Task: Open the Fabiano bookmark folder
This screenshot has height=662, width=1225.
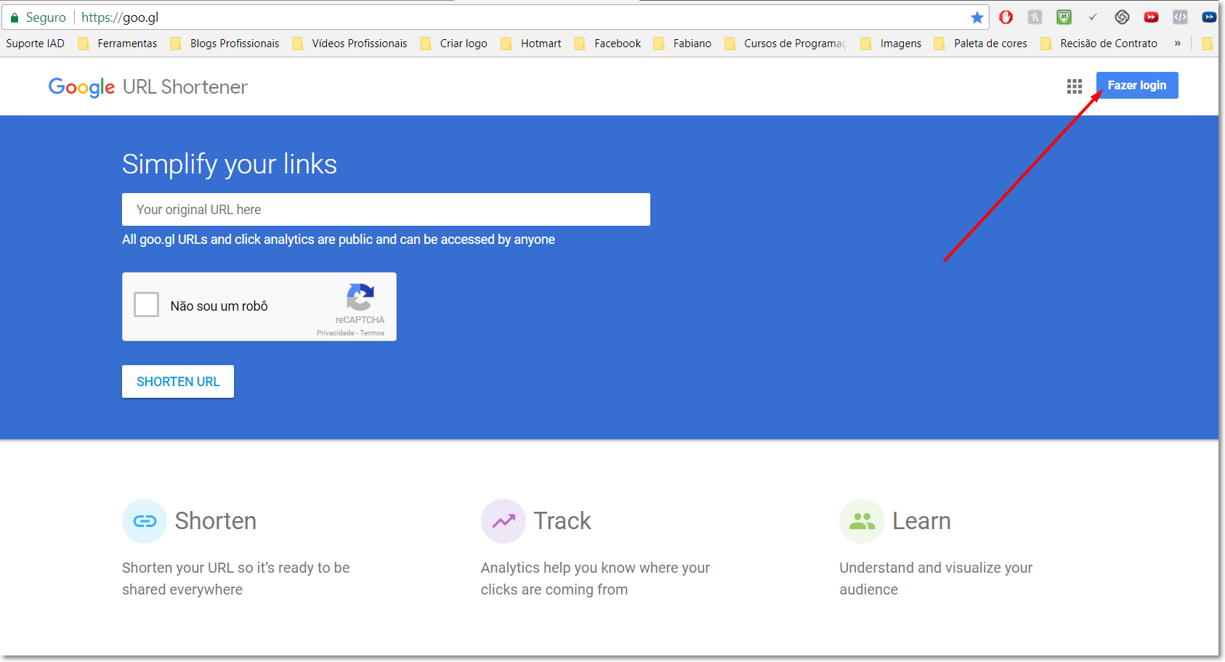Action: point(683,44)
